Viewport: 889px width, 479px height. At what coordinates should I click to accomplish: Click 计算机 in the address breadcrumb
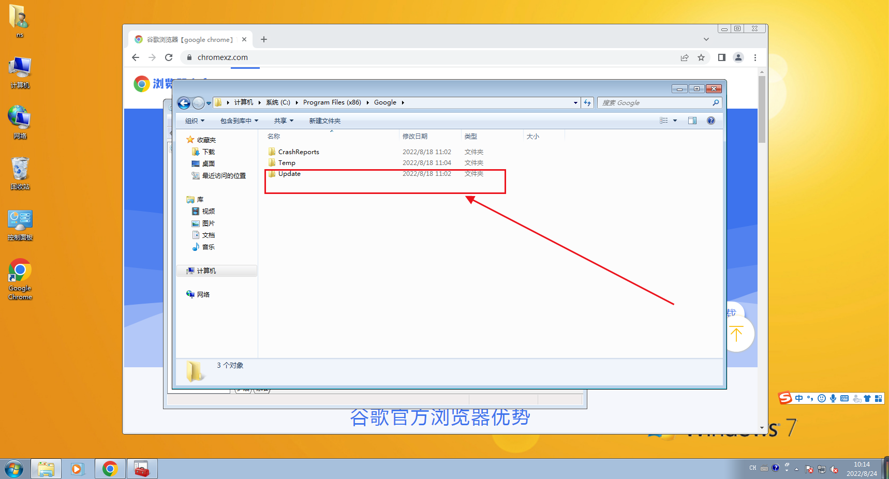(244, 102)
